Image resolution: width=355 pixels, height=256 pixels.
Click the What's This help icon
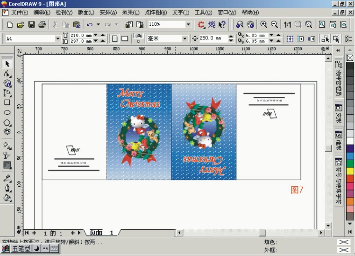[x=222, y=24]
